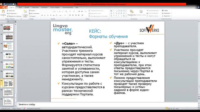Select the text box shape in gallery
This screenshot has height=112, width=200.
(111, 11)
